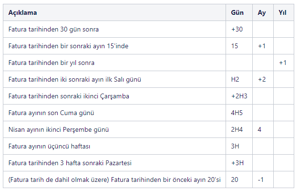Click 'Fatura tarihinden bir sonraki ayın 15'inde' row
Viewport: 299px width, 190px height.
148,46
